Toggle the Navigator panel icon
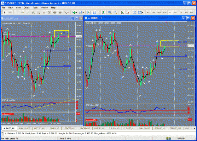The height and width of the screenshot is (141, 197). pyautogui.click(x=94, y=12)
